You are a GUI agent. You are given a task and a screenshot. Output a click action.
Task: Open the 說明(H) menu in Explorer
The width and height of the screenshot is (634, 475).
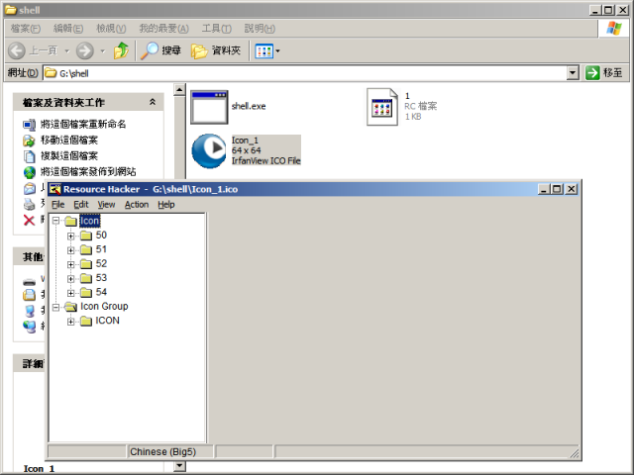(260, 29)
